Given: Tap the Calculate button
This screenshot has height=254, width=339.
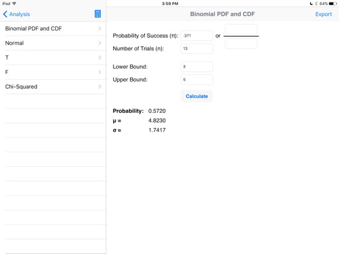Looking at the screenshot, I should point(197,96).
